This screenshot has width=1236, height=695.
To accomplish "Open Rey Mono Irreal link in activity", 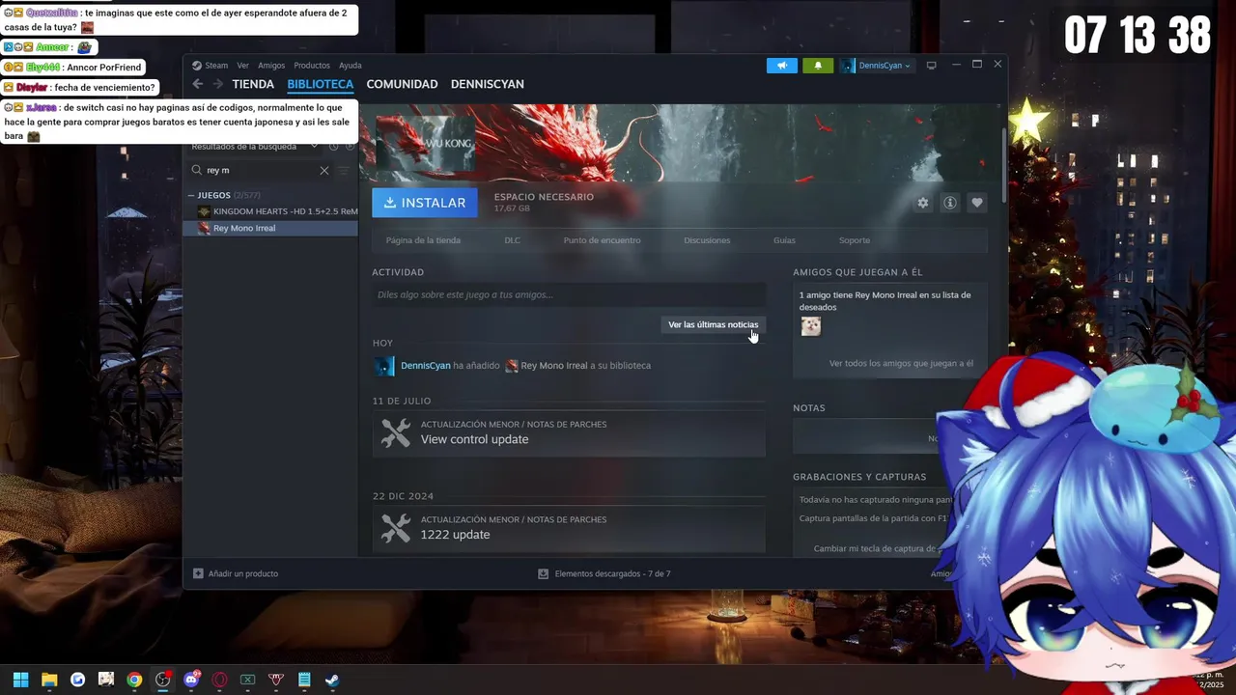I will click(x=554, y=366).
